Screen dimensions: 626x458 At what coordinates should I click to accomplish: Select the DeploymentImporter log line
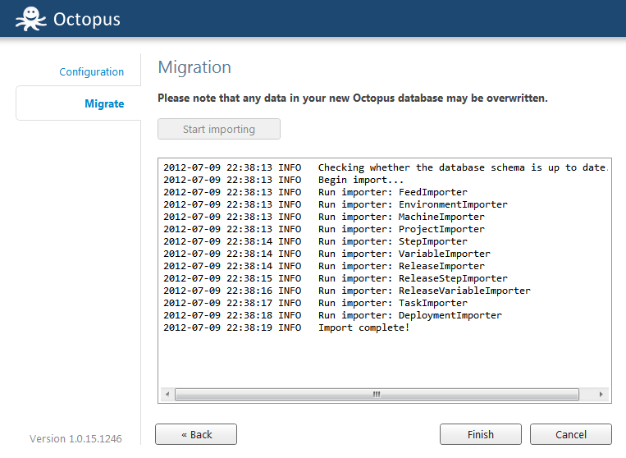(x=332, y=315)
